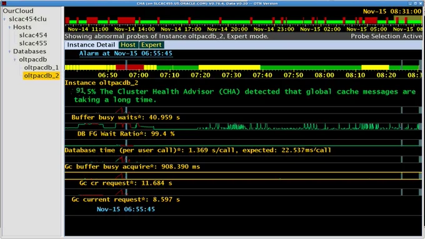Select slcac454clu cluster label
The width and height of the screenshot is (425, 239).
click(x=27, y=19)
